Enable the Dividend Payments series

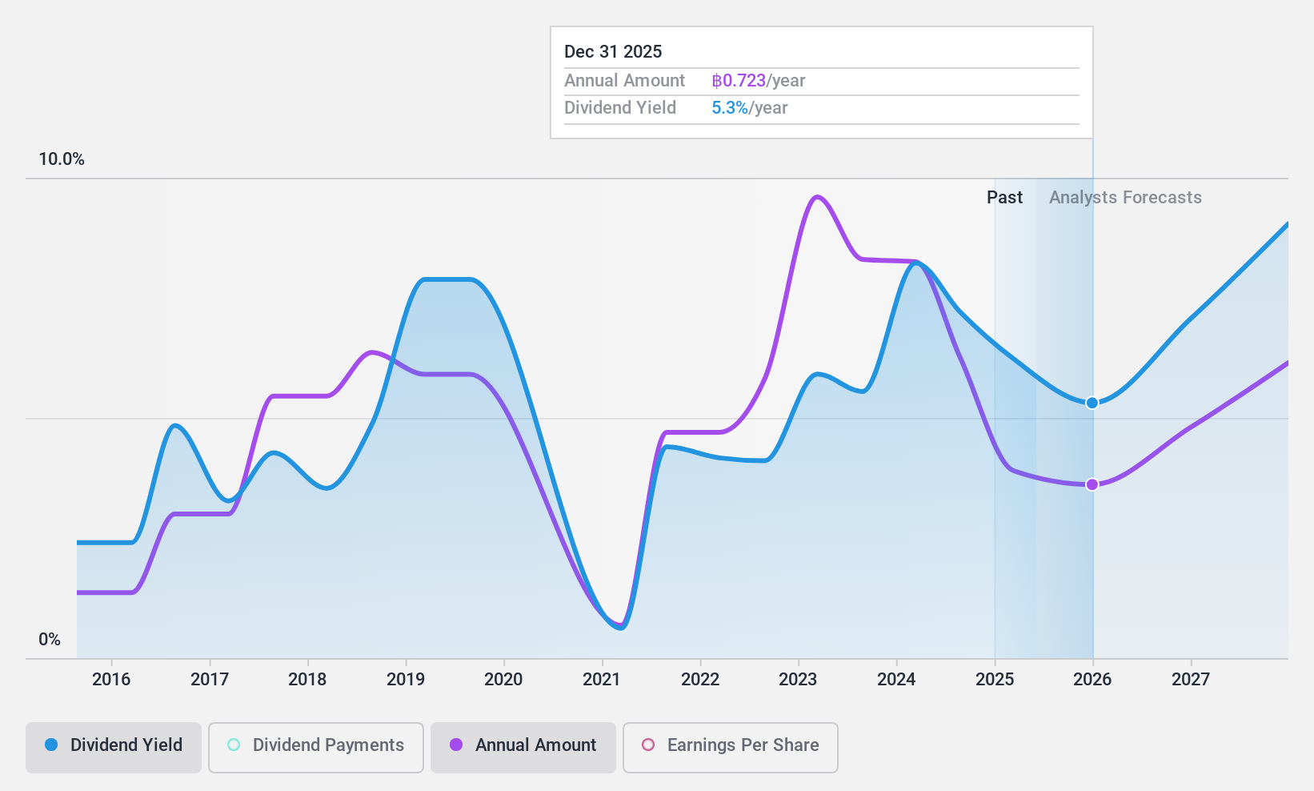(316, 748)
